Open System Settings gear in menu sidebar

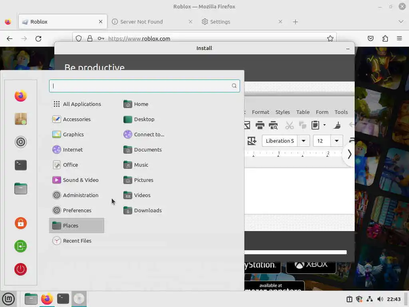pos(21,142)
